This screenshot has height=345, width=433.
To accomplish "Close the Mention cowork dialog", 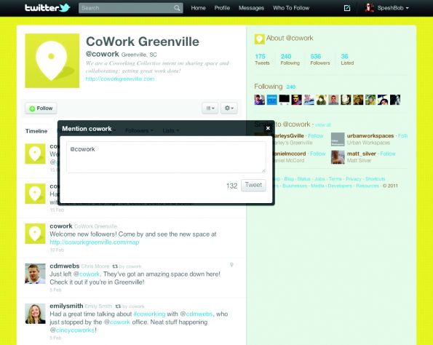I will tap(268, 128).
